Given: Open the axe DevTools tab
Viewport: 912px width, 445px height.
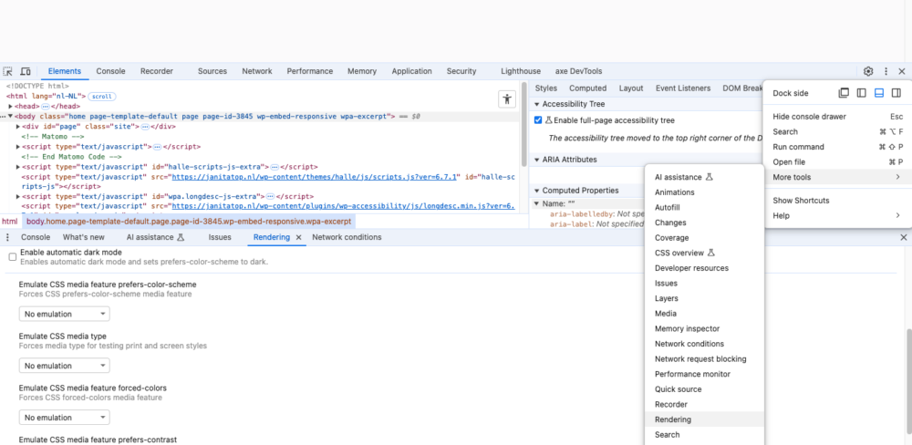Looking at the screenshot, I should point(578,71).
